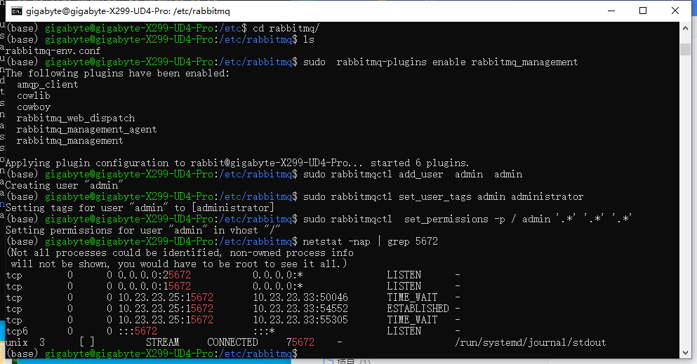This screenshot has width=697, height=364.
Task: Click the ':::5672' tcp6 address
Action: tap(138, 331)
